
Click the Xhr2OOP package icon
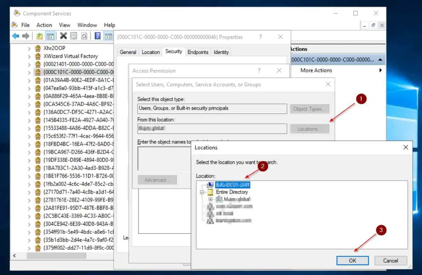(38, 48)
